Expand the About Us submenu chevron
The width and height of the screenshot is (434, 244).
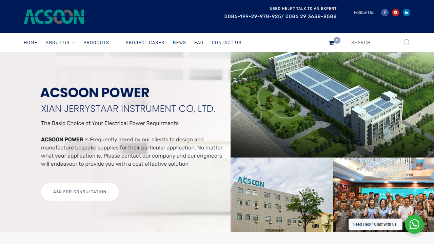(74, 43)
